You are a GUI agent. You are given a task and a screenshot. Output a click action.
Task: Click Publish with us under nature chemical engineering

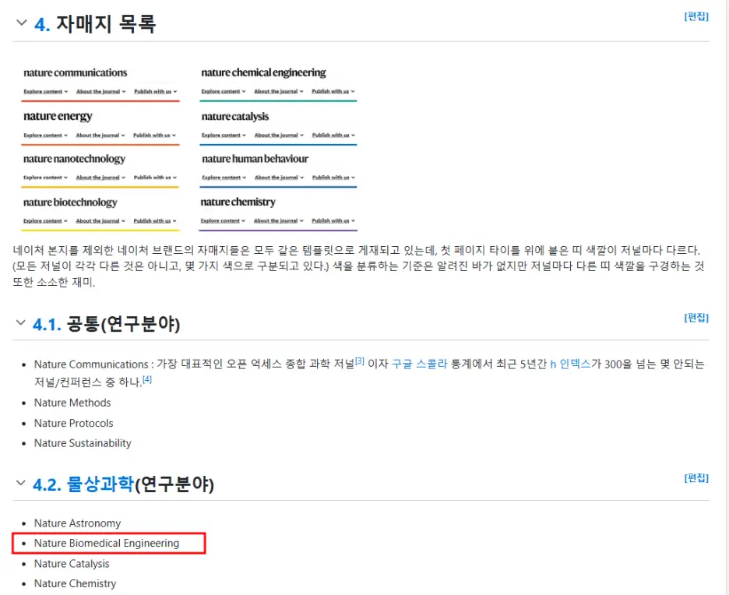tap(333, 92)
